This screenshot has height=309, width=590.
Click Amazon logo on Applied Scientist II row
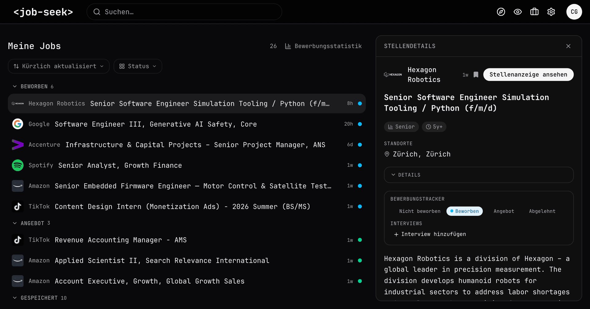[18, 260]
